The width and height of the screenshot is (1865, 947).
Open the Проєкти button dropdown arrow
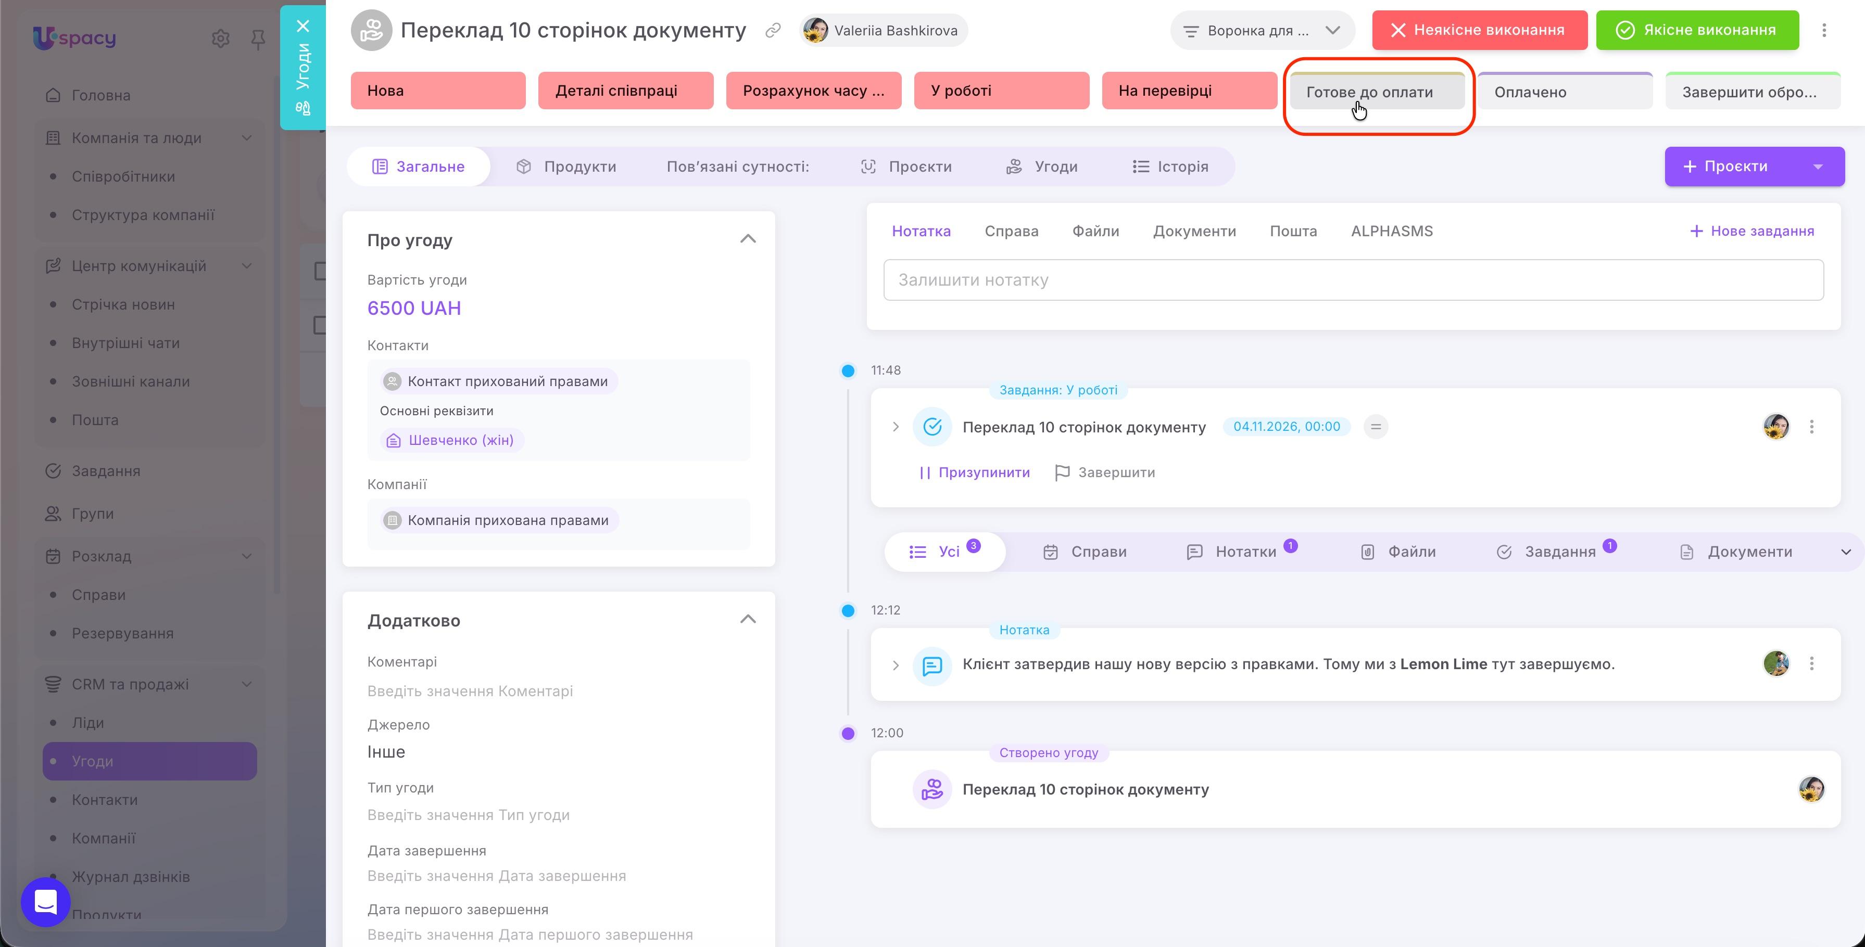(1818, 167)
